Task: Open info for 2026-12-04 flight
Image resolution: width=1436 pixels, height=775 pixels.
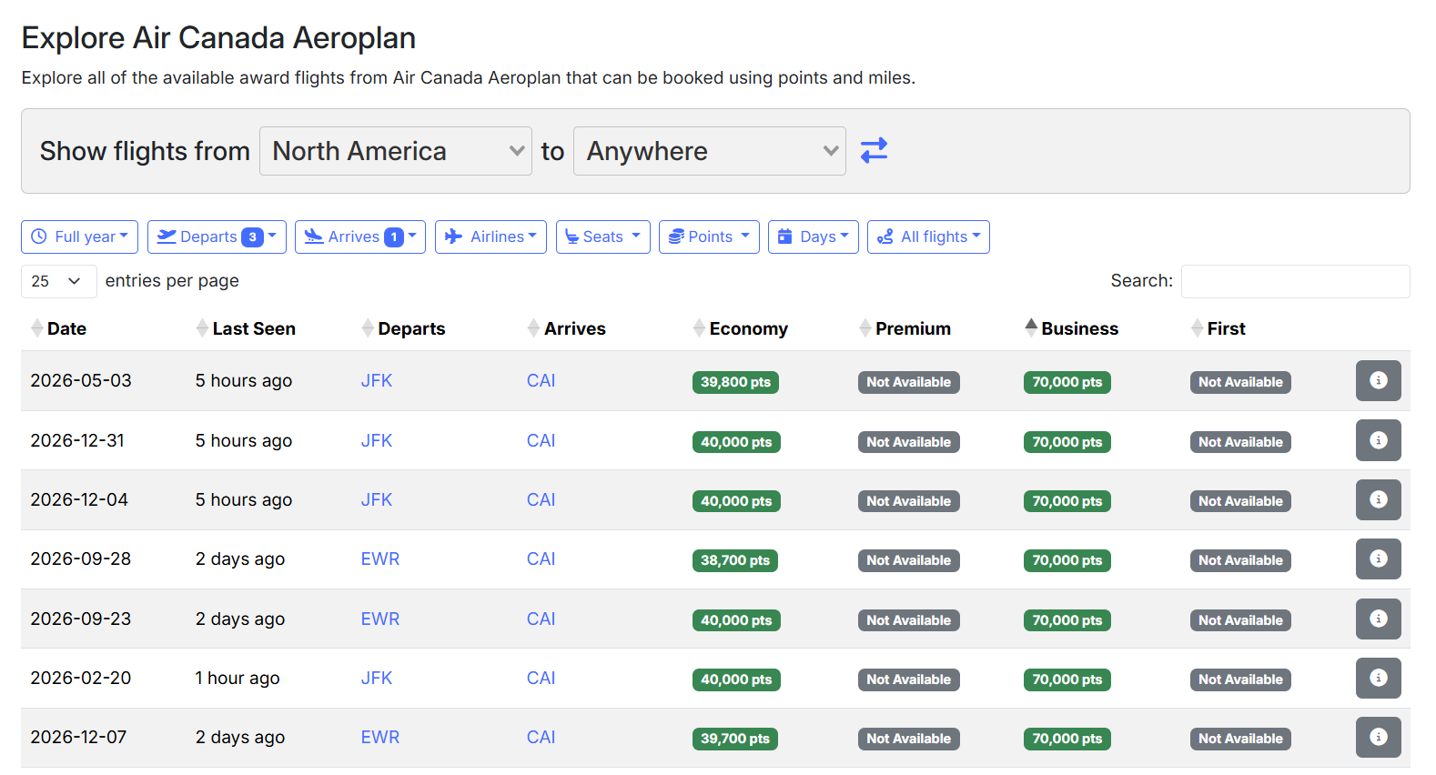Action: 1378,499
